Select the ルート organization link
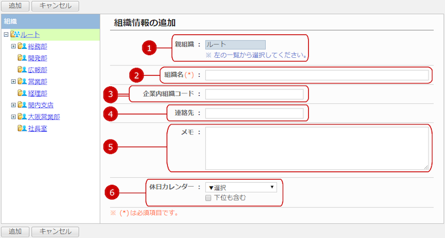 [30, 34]
